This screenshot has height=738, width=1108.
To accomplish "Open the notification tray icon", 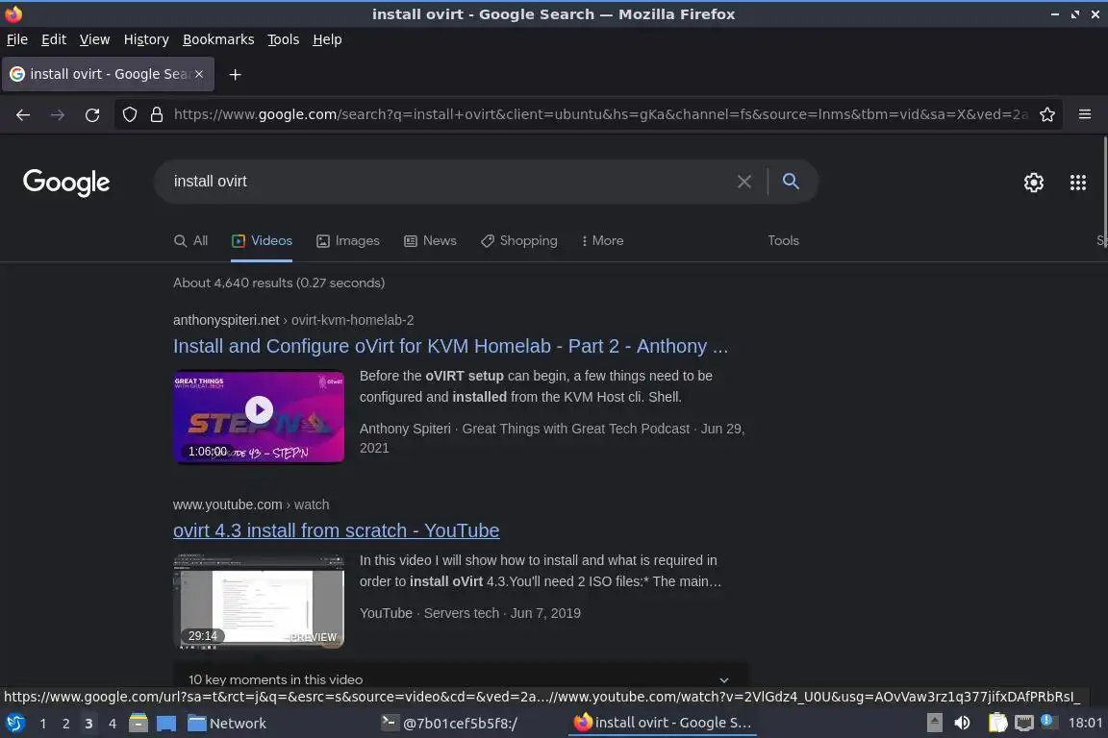I will click(1048, 722).
